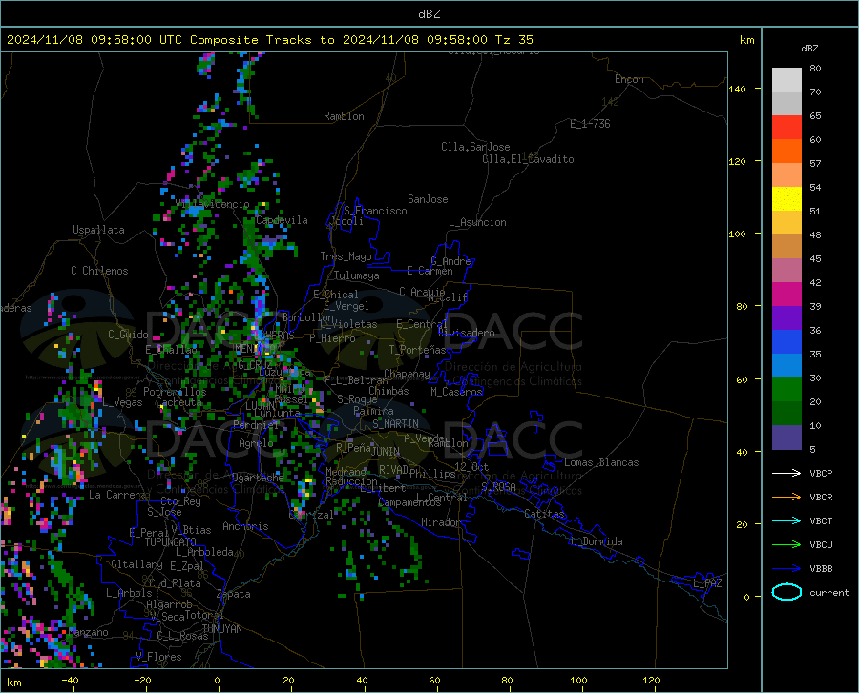859x693 pixels.
Task: Click the Tulumaya label
Action: 357,275
